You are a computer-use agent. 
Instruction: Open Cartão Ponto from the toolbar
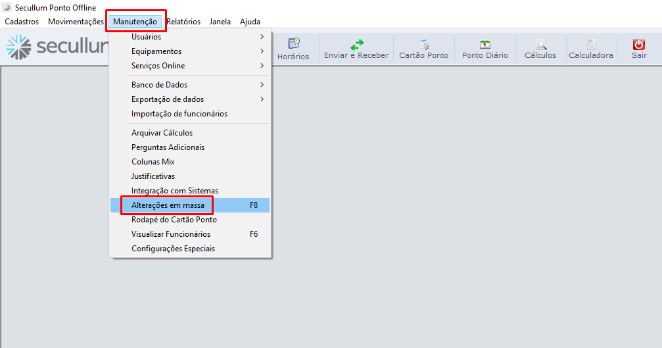pos(423,44)
